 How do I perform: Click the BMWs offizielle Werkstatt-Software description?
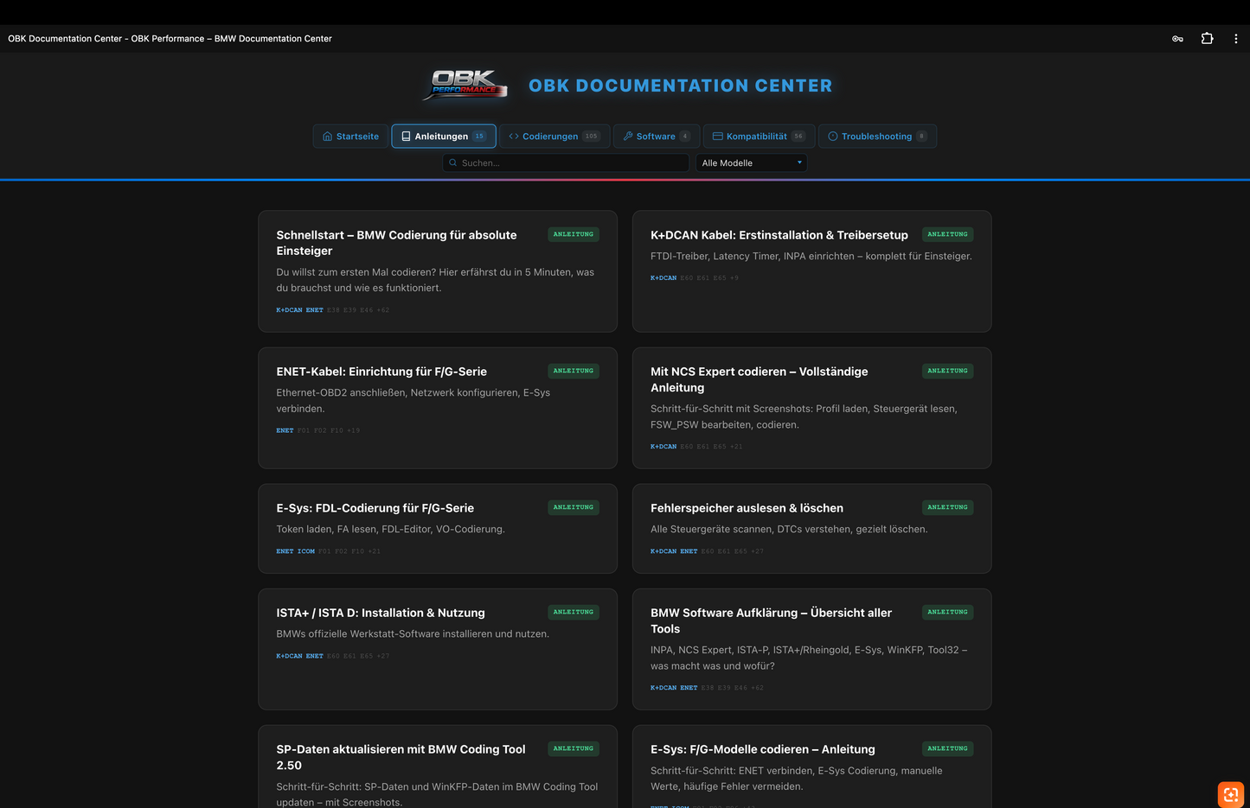(413, 633)
